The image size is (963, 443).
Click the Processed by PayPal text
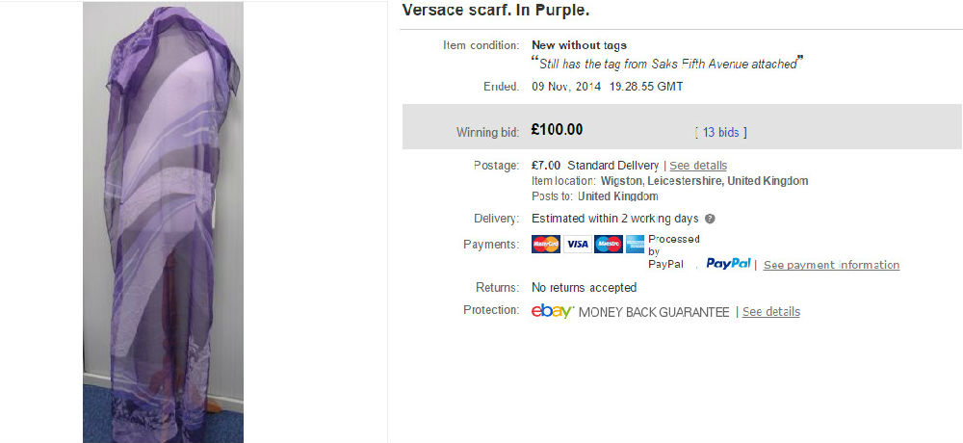point(674,251)
